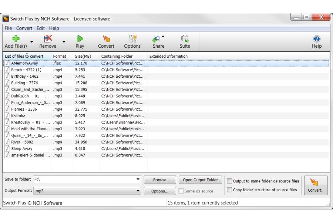
Task: Click the music note icon beside River - 5802
Action: (x=7, y=142)
